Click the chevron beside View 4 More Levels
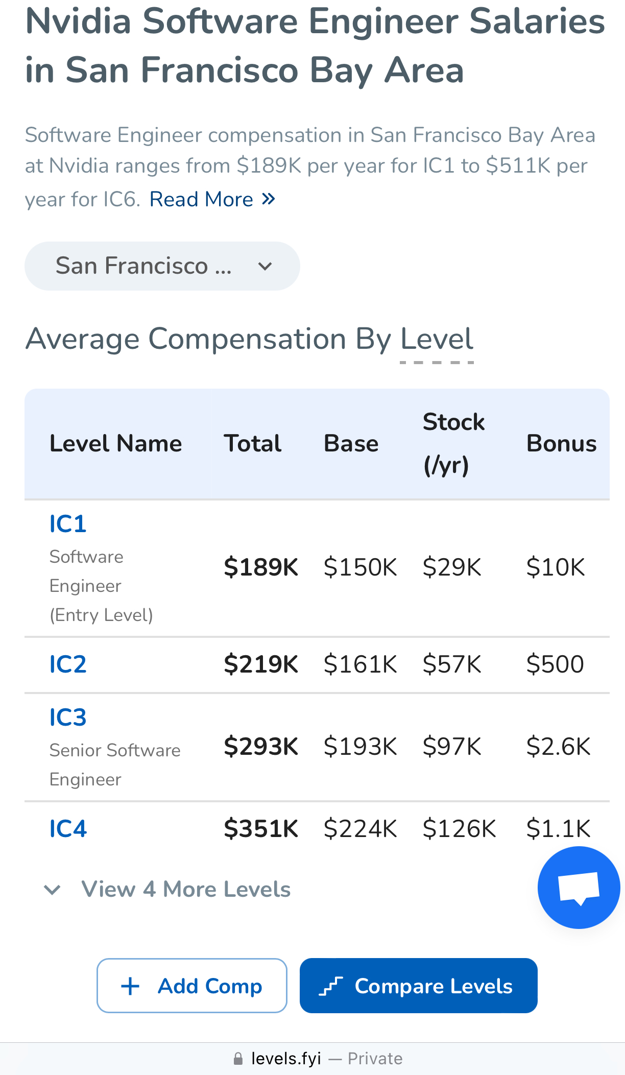This screenshot has height=1075, width=625. [53, 890]
